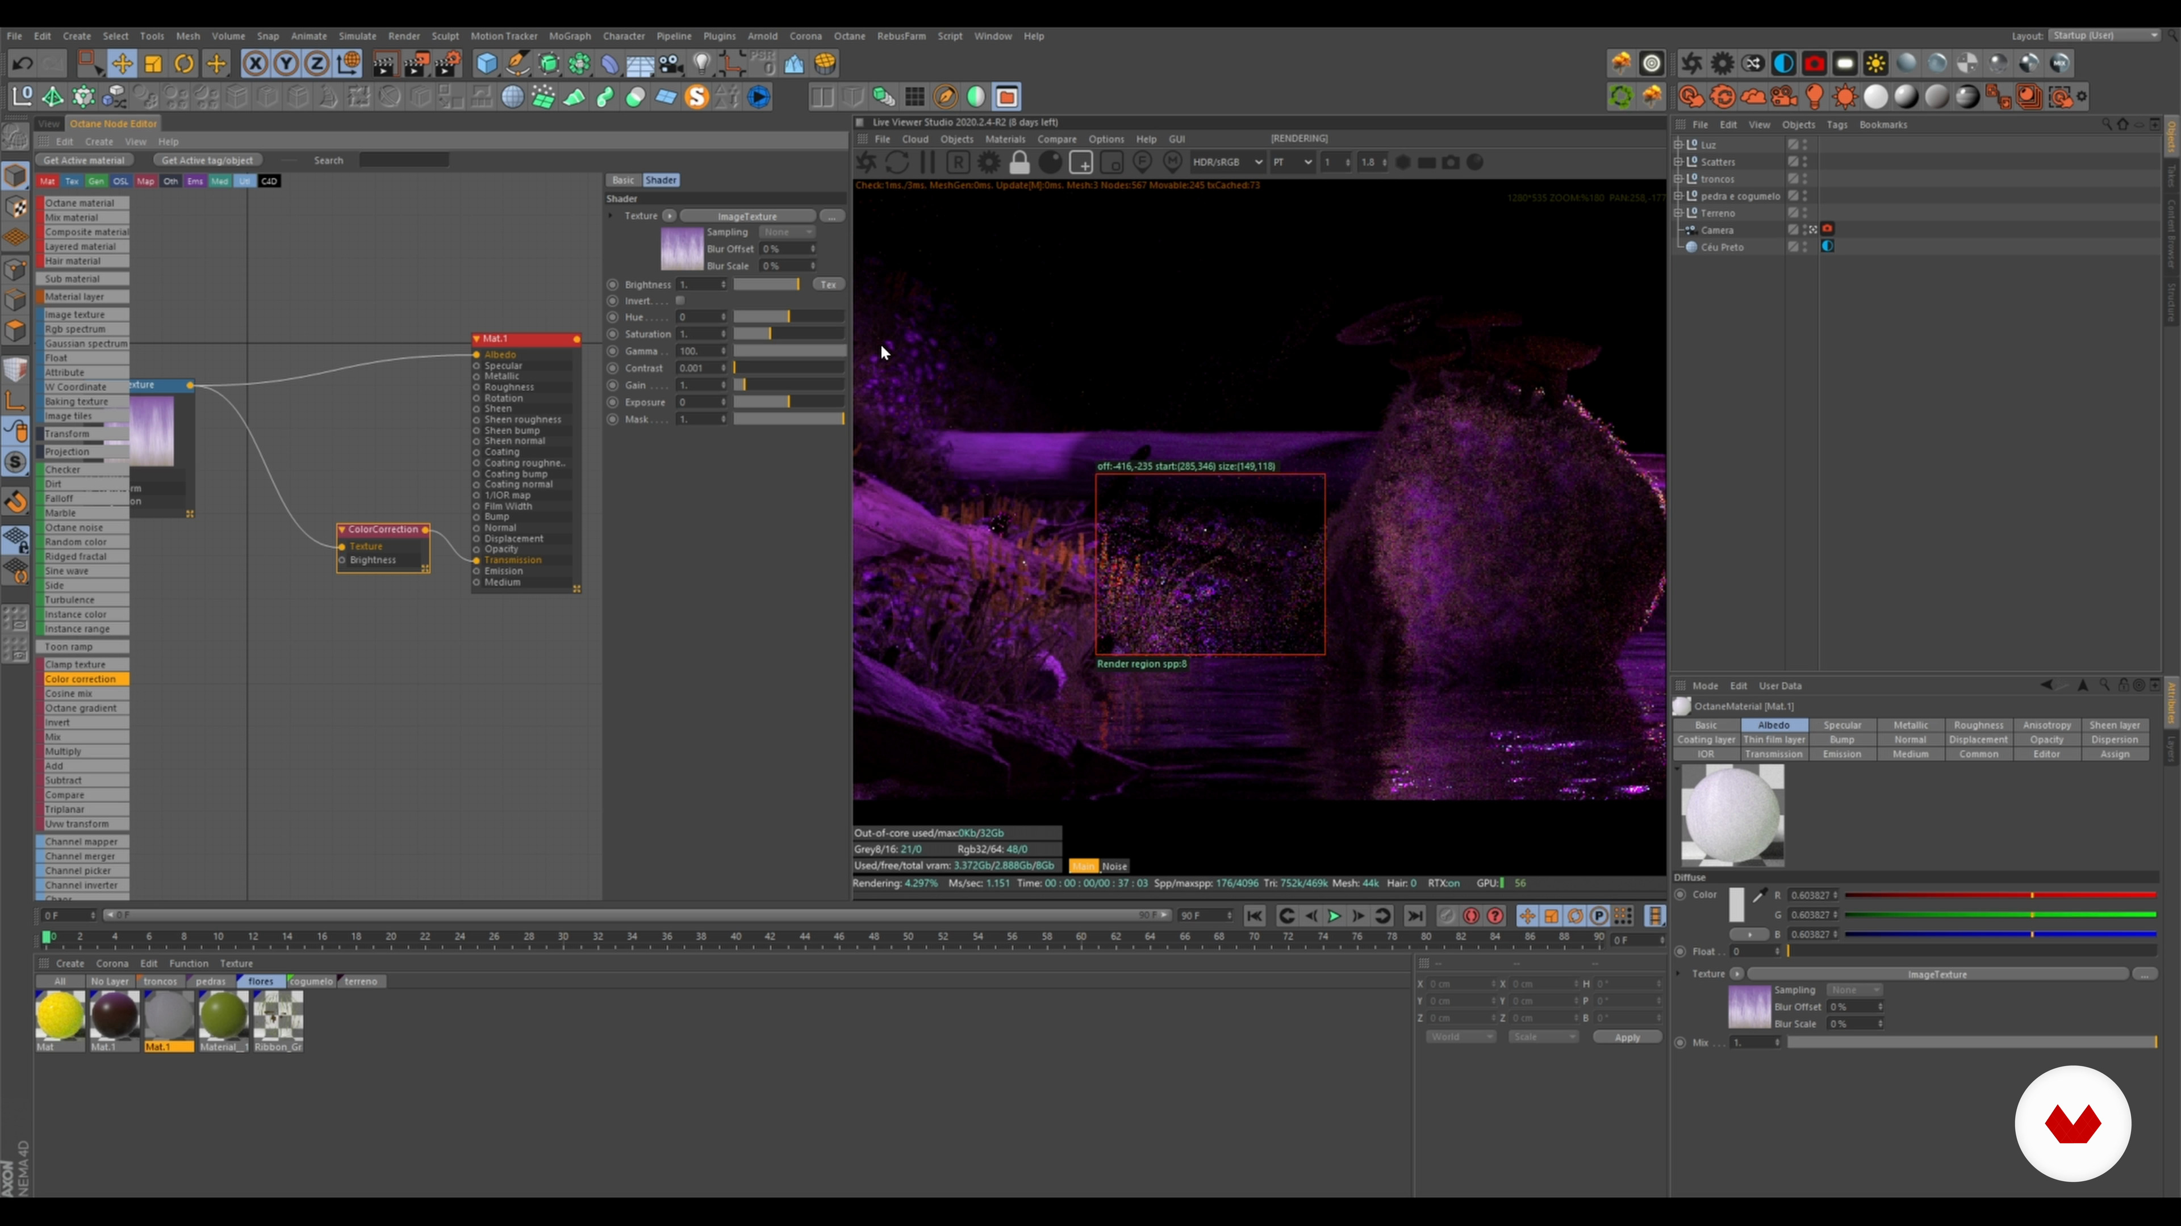Adjust the red R color slider
This screenshot has height=1226, width=2181.
click(x=2000, y=895)
